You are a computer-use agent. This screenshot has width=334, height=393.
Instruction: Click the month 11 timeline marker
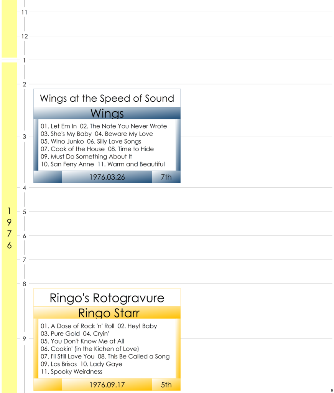(24, 12)
